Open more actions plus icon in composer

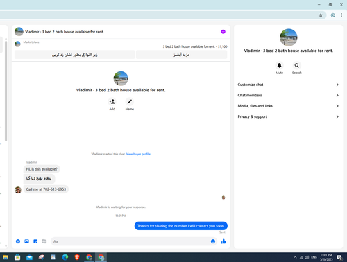coord(18,241)
